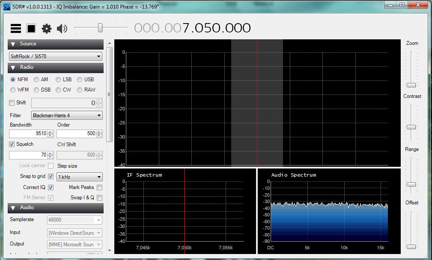Toggle the FM Stereo checkbox
This screenshot has height=260, width=432.
[x=51, y=198]
